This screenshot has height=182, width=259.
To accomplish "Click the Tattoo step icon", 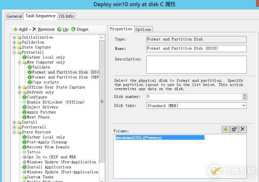I will (x=24, y=152).
